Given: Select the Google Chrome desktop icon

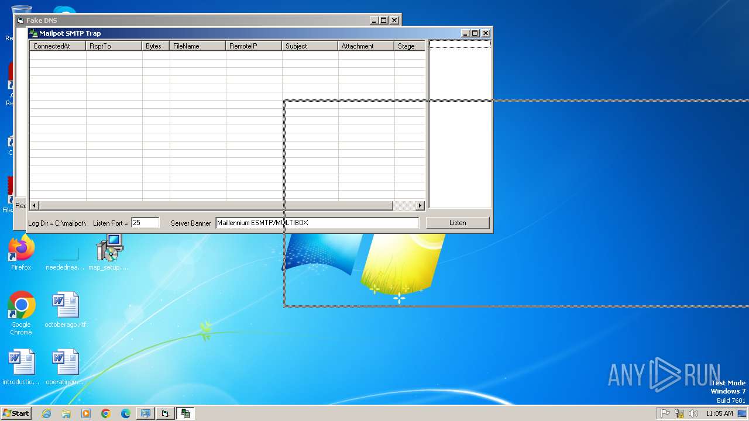Looking at the screenshot, I should click(x=21, y=313).
